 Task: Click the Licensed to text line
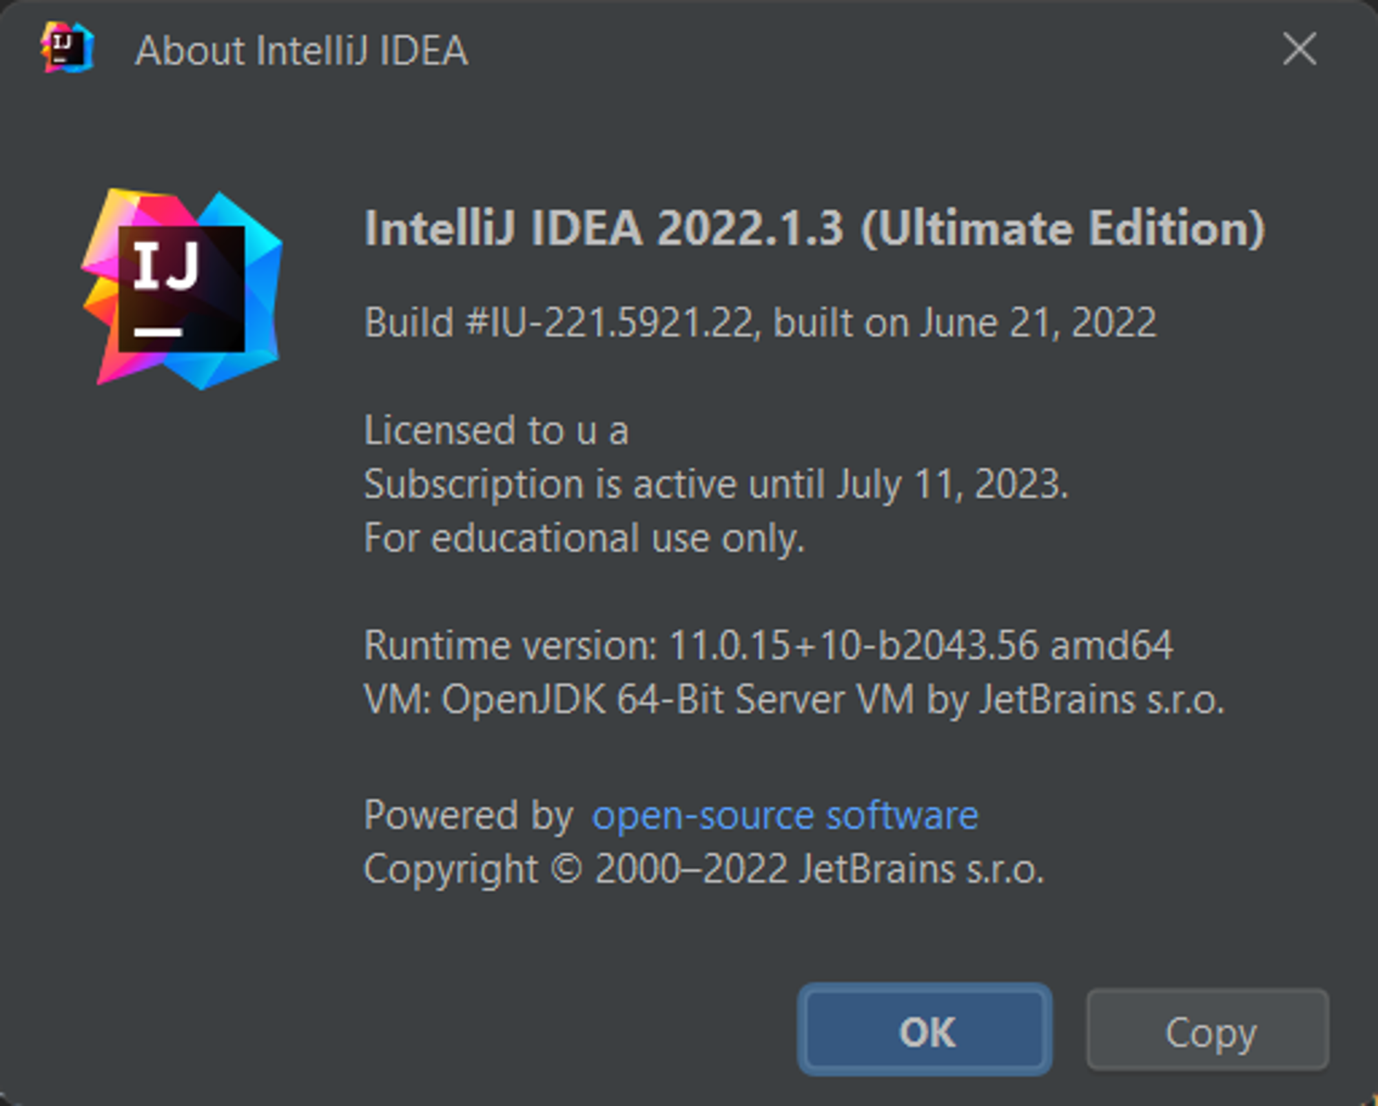496,431
